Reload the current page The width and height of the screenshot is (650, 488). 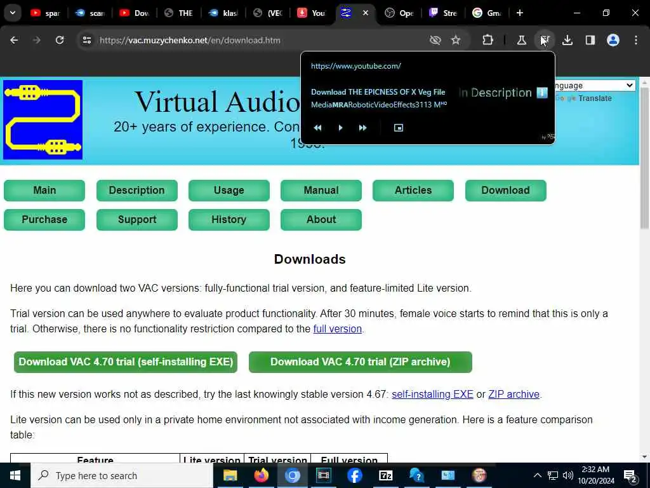(60, 40)
